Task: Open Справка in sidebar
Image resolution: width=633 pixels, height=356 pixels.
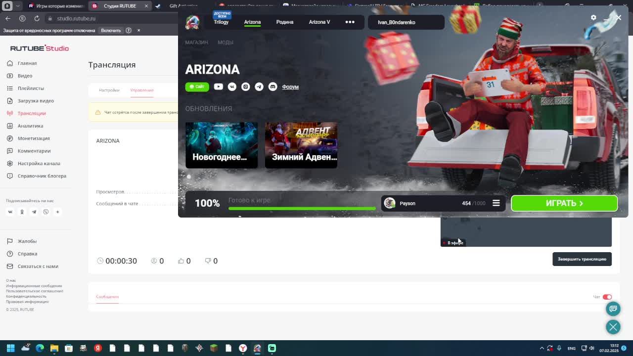Action: coord(27,254)
